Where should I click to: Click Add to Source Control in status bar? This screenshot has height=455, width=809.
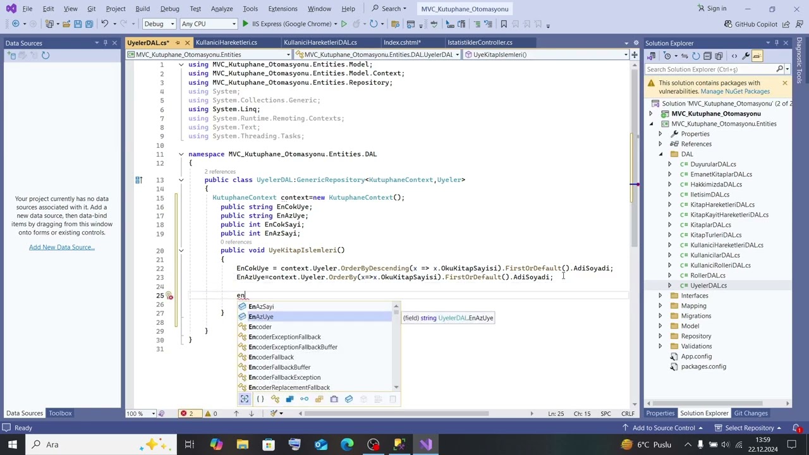(x=664, y=428)
